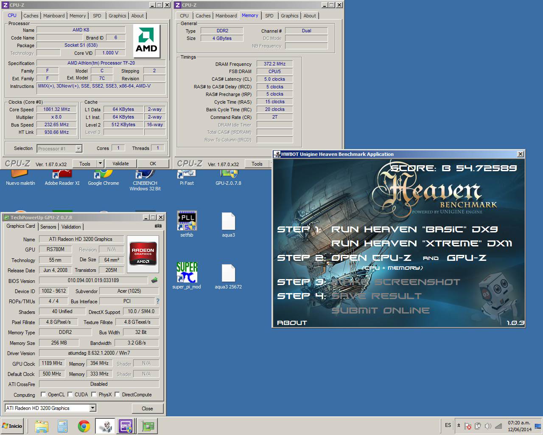Click the OK button in CPU-Z
Screen dimensions: 543x435
(153, 164)
